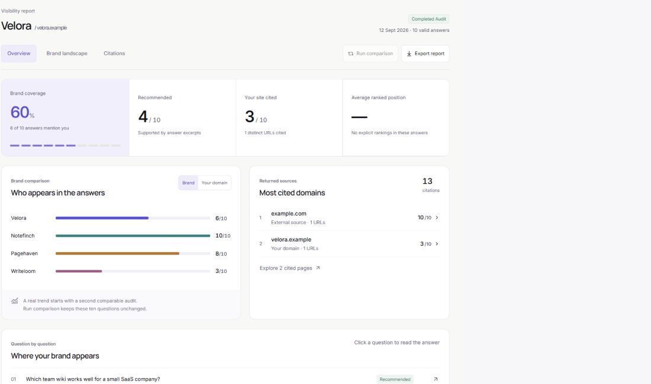Click the 6 of 10 answers mention you text

tap(40, 128)
